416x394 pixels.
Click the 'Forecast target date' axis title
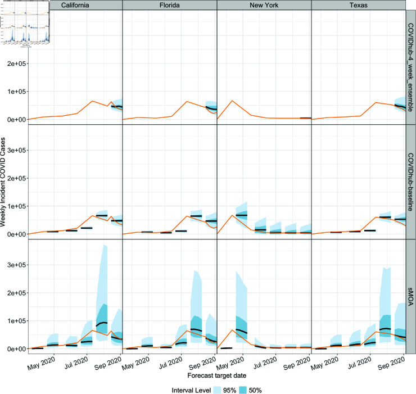217,375
